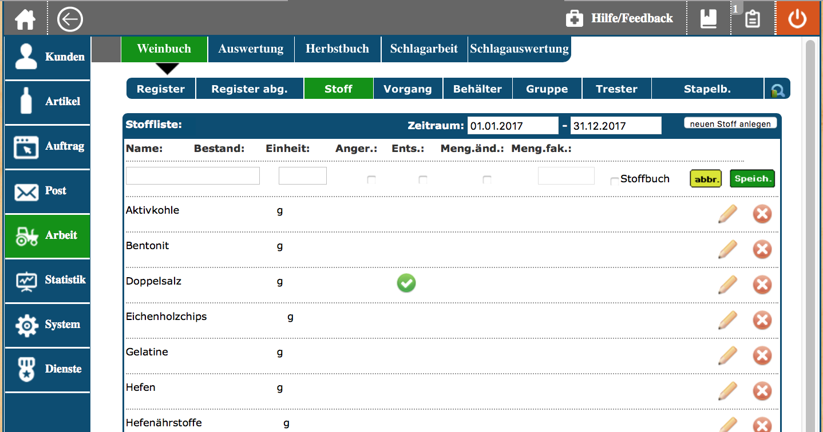Open the bookmark manual icon
Viewport: 823px width, 432px height.
click(709, 19)
